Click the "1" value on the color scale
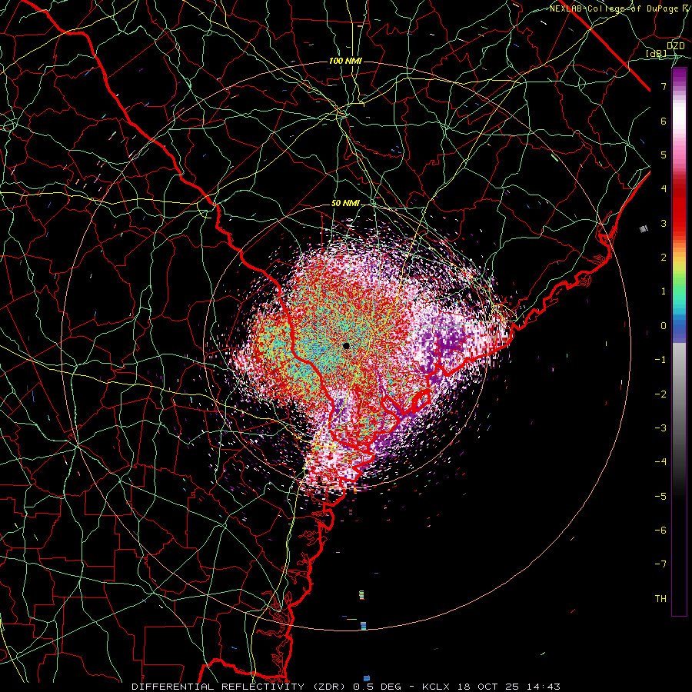This screenshot has height=692, width=692. (664, 291)
